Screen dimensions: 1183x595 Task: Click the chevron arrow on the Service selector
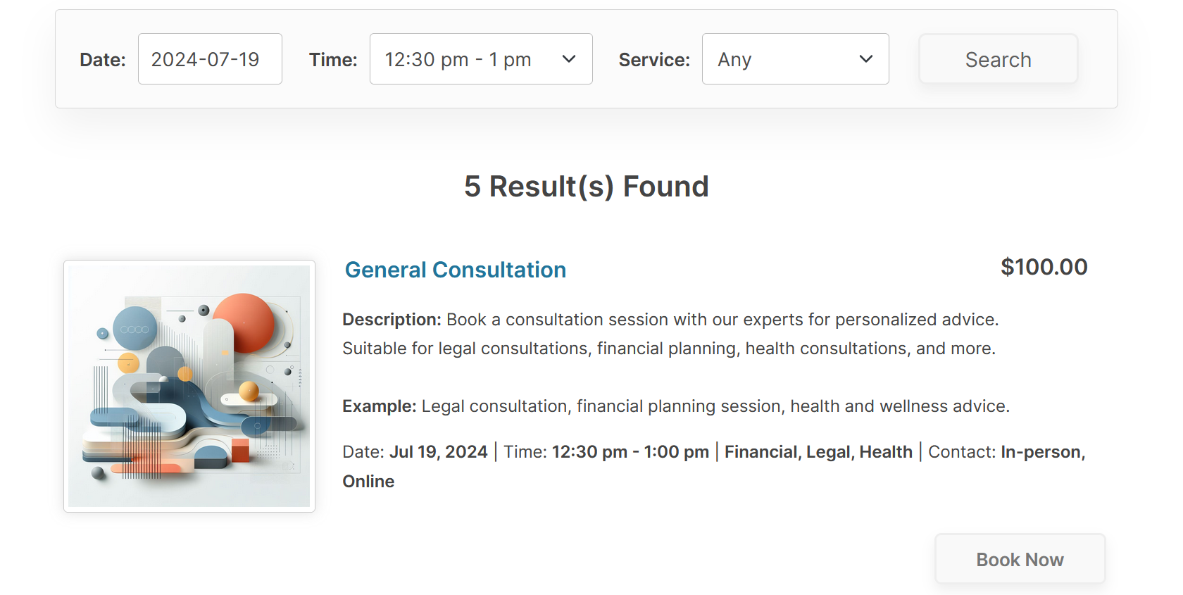tap(866, 59)
